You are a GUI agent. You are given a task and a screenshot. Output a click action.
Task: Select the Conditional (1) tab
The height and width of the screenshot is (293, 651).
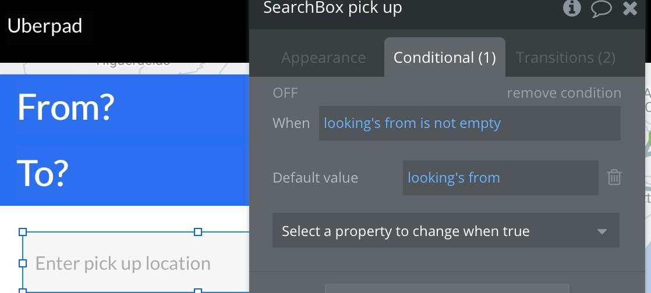coord(445,58)
